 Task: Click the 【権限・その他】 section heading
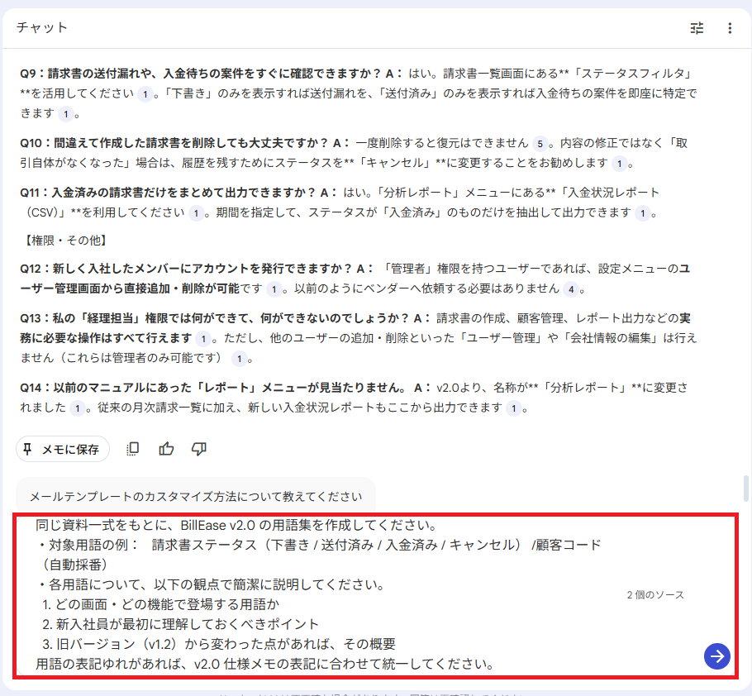pyautogui.click(x=64, y=241)
